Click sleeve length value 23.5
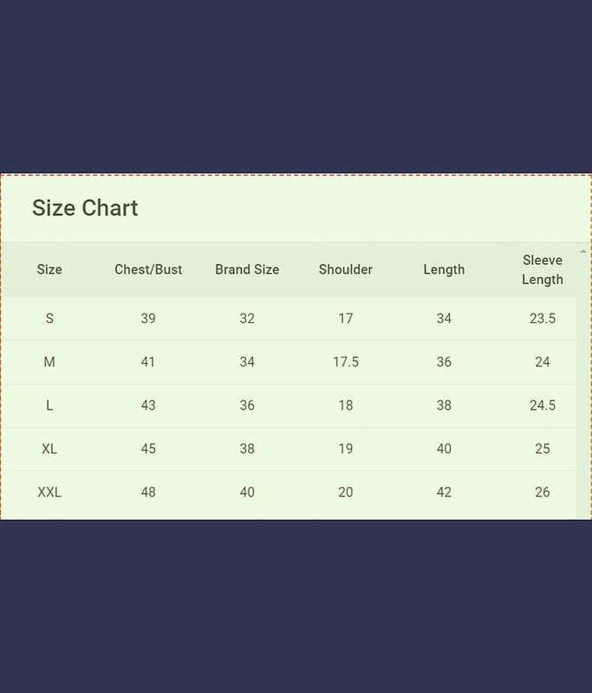This screenshot has height=693, width=592. pos(543,319)
